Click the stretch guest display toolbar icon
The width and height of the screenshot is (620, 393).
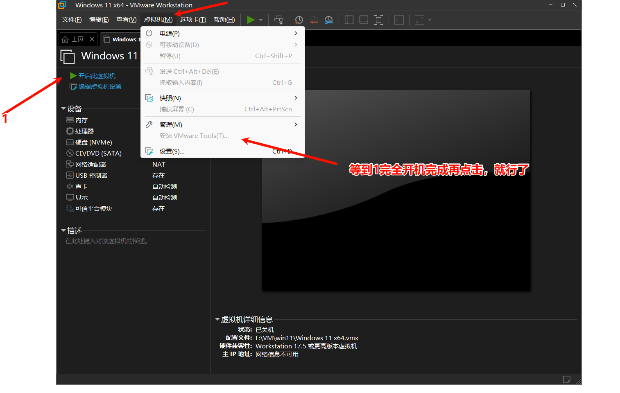tap(419, 20)
